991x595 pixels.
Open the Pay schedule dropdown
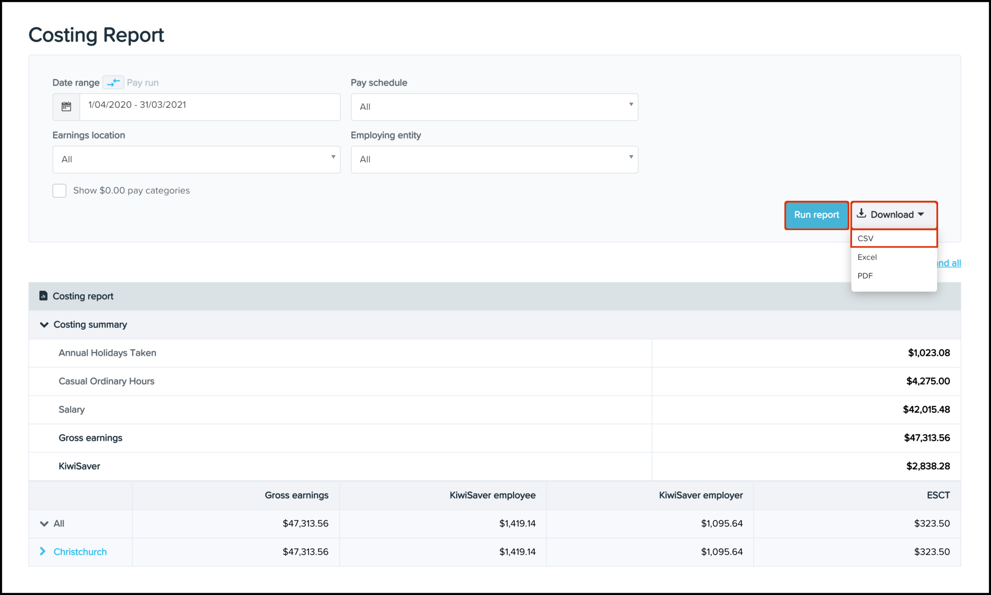(494, 107)
